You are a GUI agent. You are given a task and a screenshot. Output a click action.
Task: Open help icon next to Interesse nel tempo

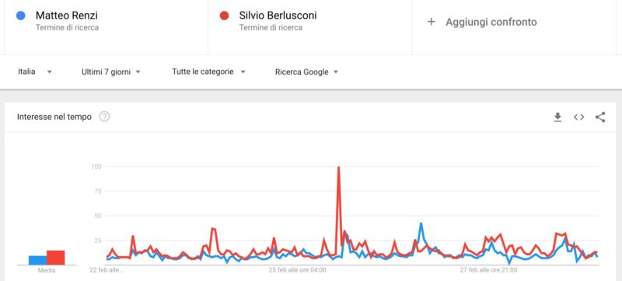(x=104, y=117)
